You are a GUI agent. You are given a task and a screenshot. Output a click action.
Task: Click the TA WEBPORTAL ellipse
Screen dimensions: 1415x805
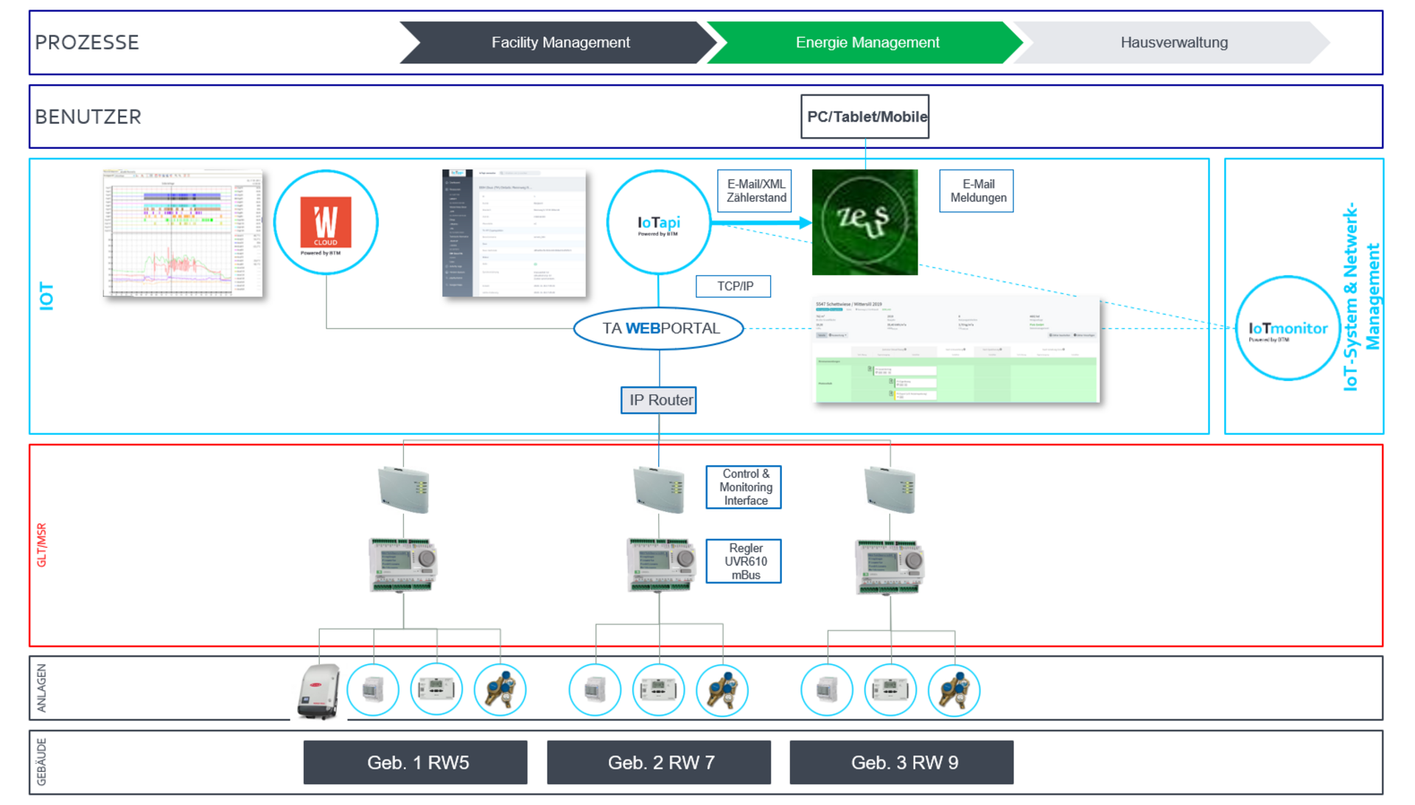[659, 329]
